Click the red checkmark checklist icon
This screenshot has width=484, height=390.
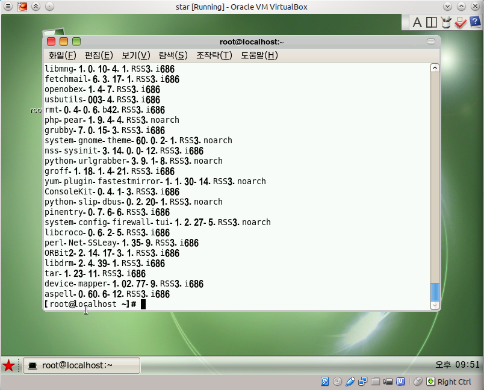(461, 22)
